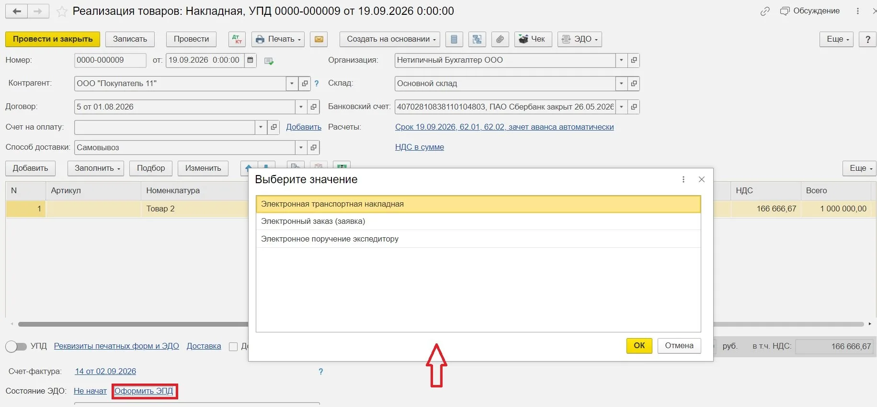Click the Номер input field

[110, 60]
